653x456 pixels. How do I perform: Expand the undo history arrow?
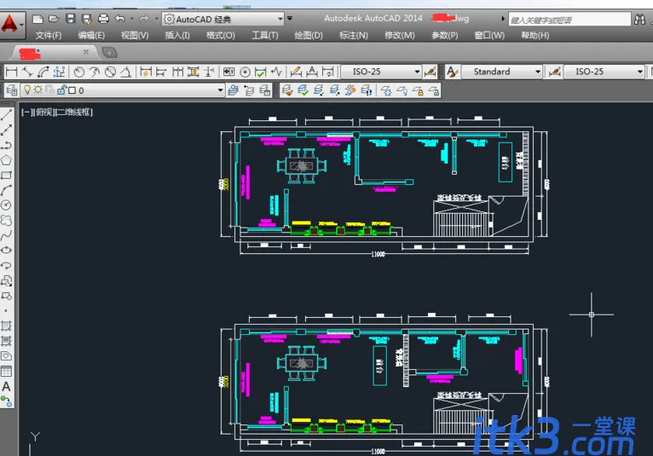point(132,19)
